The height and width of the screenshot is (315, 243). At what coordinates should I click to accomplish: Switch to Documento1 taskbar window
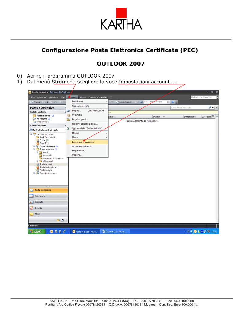pyautogui.click(x=115, y=231)
